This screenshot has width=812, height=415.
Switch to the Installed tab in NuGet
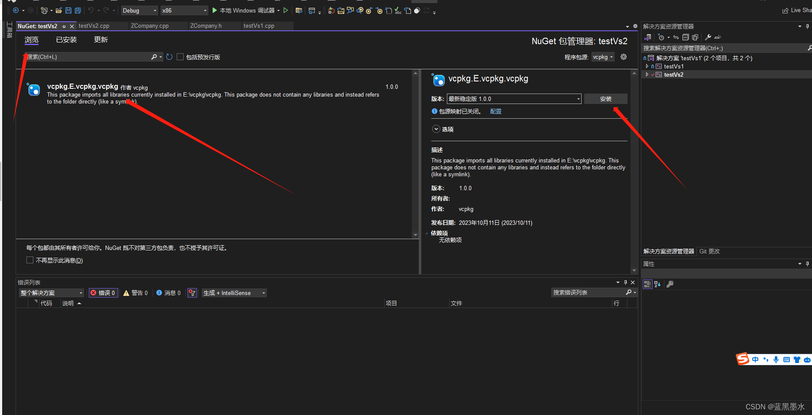coord(66,40)
